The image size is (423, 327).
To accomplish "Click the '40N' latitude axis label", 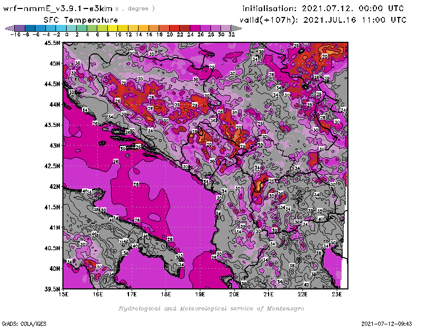I will (x=54, y=269).
